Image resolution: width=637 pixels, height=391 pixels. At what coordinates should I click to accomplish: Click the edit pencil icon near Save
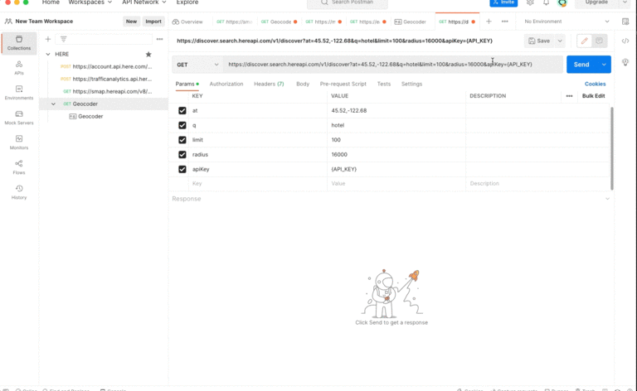click(x=584, y=41)
